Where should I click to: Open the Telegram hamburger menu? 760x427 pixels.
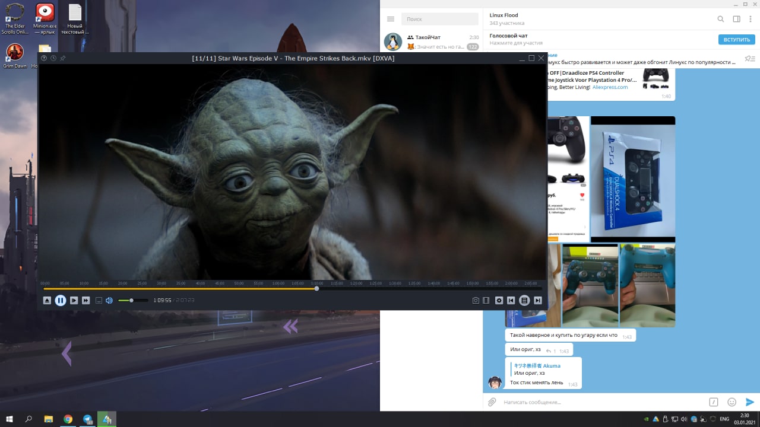tap(391, 20)
